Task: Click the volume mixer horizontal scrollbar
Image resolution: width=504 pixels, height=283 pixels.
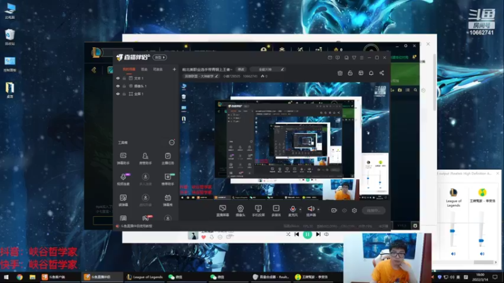Action: click(x=483, y=262)
